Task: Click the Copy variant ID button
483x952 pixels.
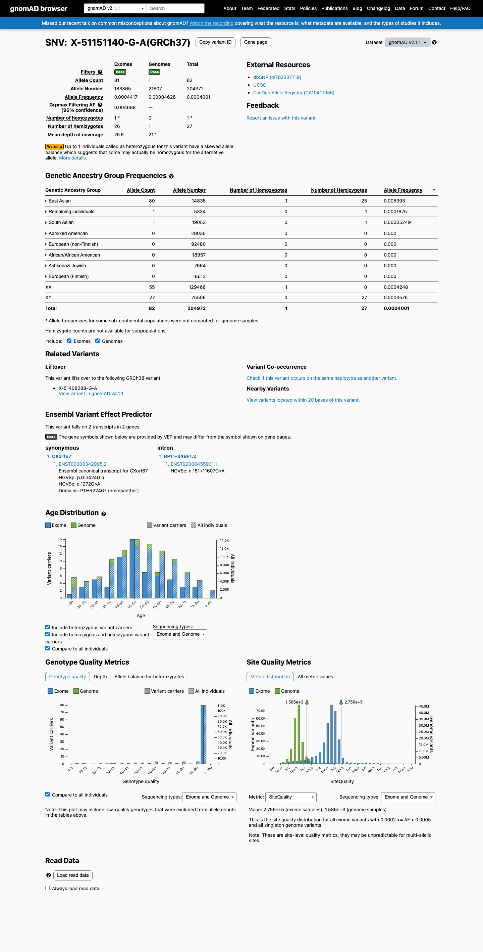Action: click(x=215, y=42)
